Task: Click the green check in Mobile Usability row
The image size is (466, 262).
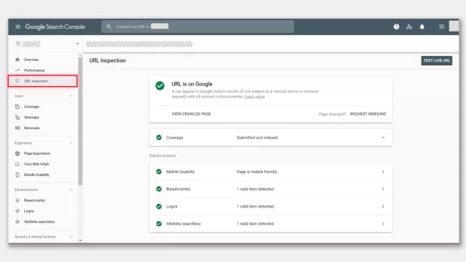Action: click(158, 172)
